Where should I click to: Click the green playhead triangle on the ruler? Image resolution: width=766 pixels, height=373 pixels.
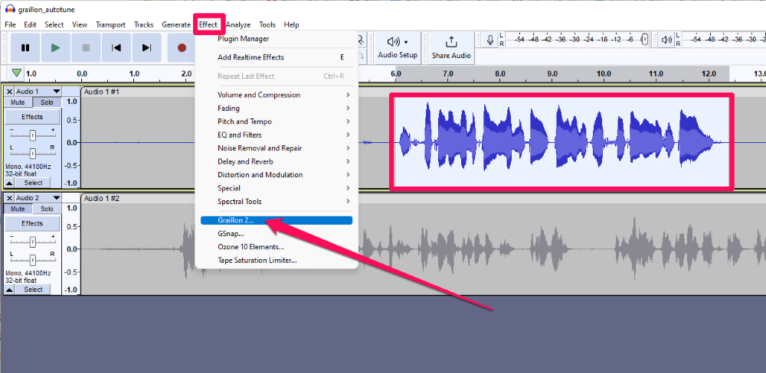(17, 73)
